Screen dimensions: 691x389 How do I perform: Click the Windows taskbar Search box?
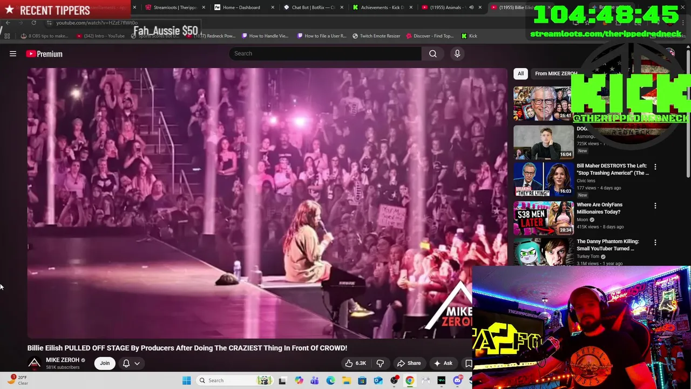[234, 380]
